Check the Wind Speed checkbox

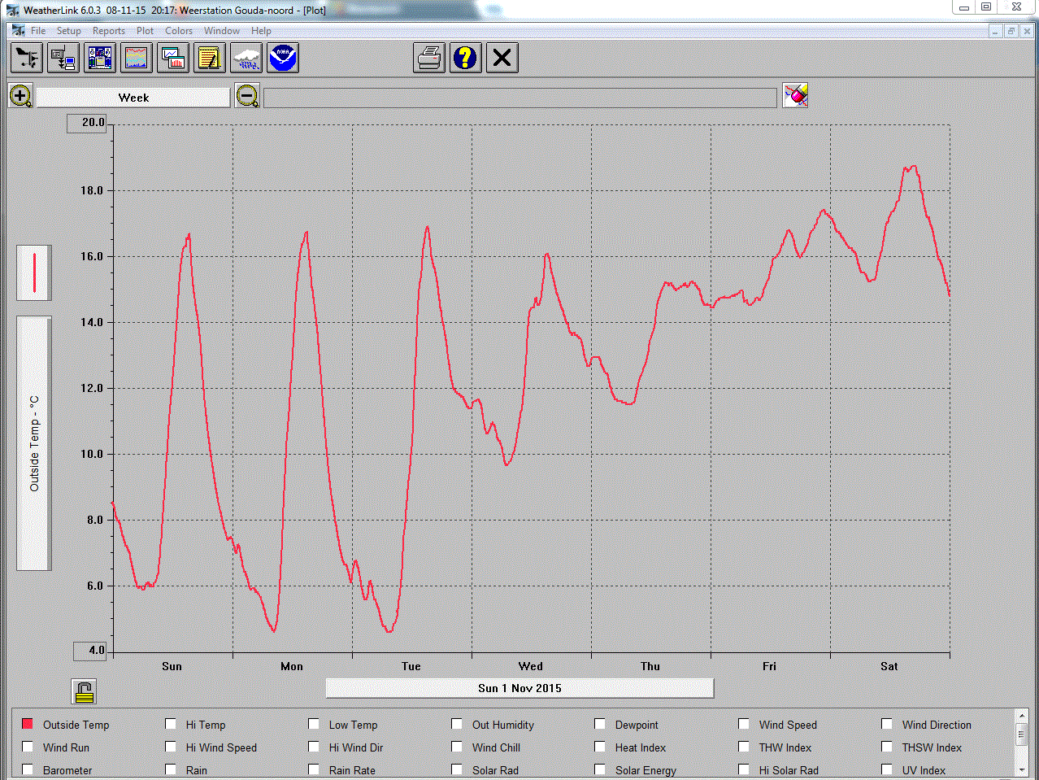(744, 724)
